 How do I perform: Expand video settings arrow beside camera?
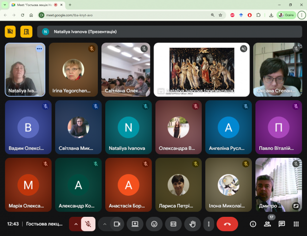pyautogui.click(x=104, y=224)
